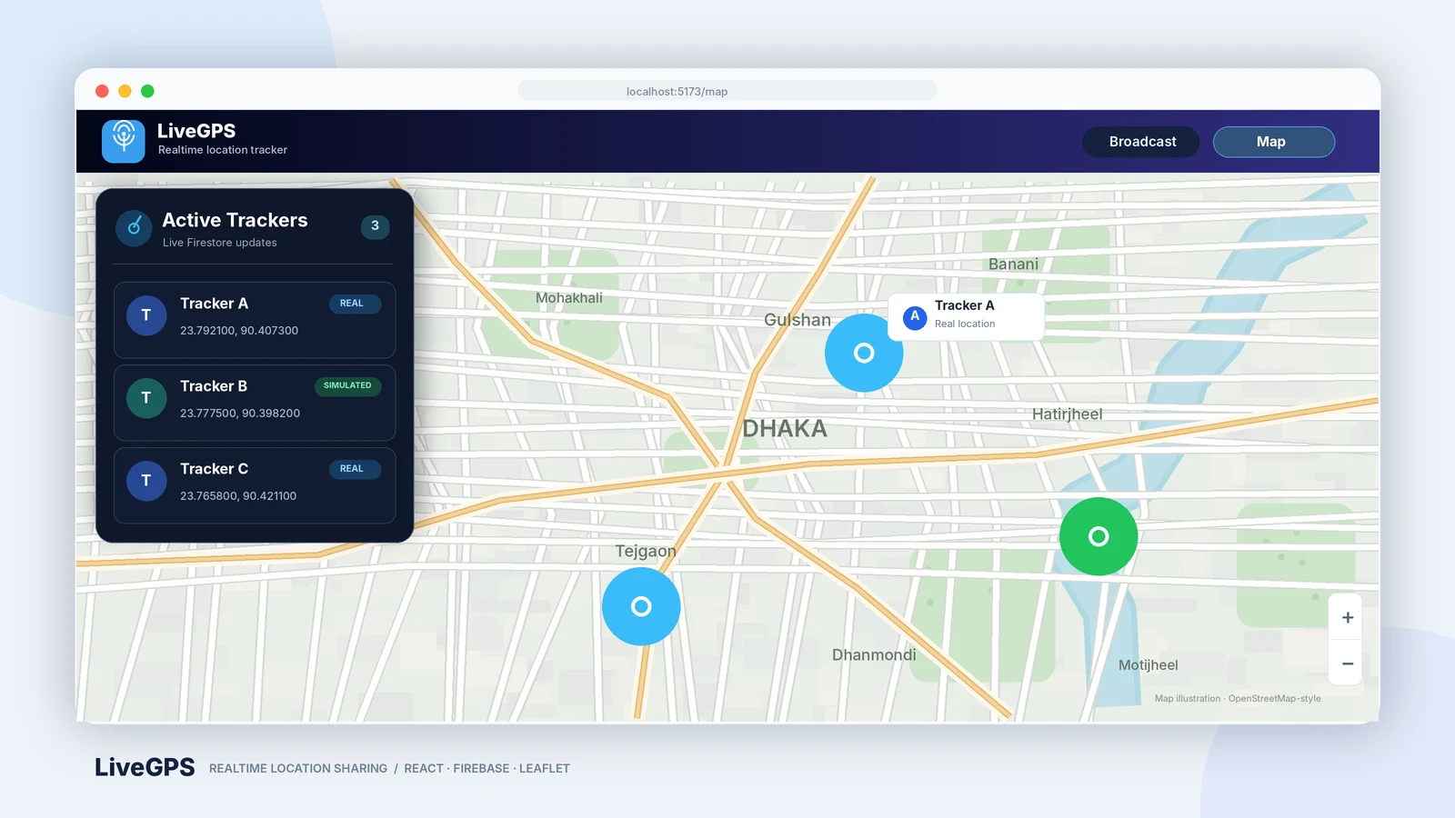Click the blue map marker near Gulshan
Screen dimensions: 1455x818
[x=864, y=353]
